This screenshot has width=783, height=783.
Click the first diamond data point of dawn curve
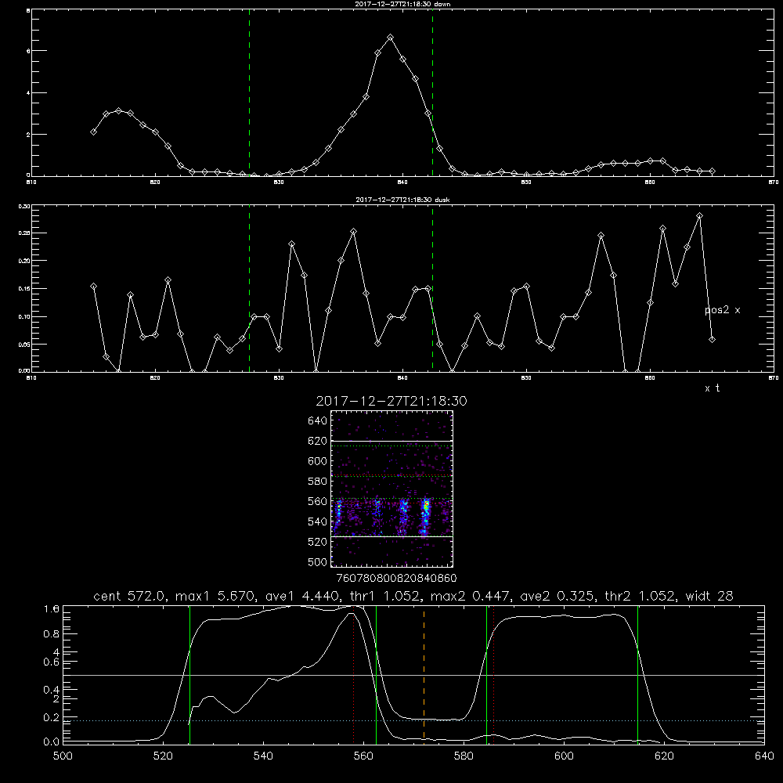point(93,132)
